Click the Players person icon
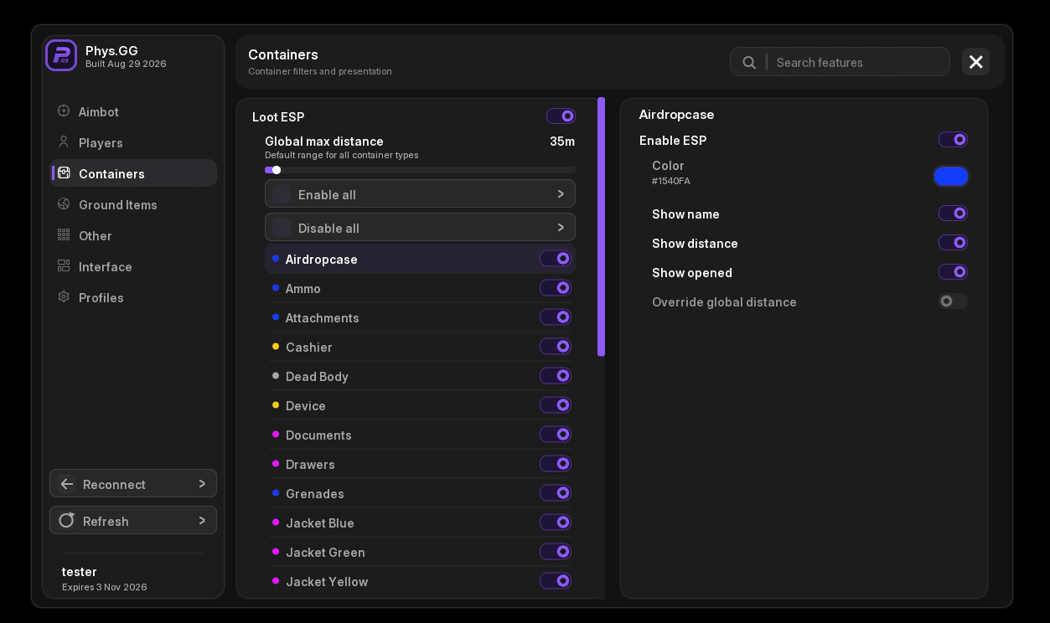The width and height of the screenshot is (1050, 623). coord(64,142)
